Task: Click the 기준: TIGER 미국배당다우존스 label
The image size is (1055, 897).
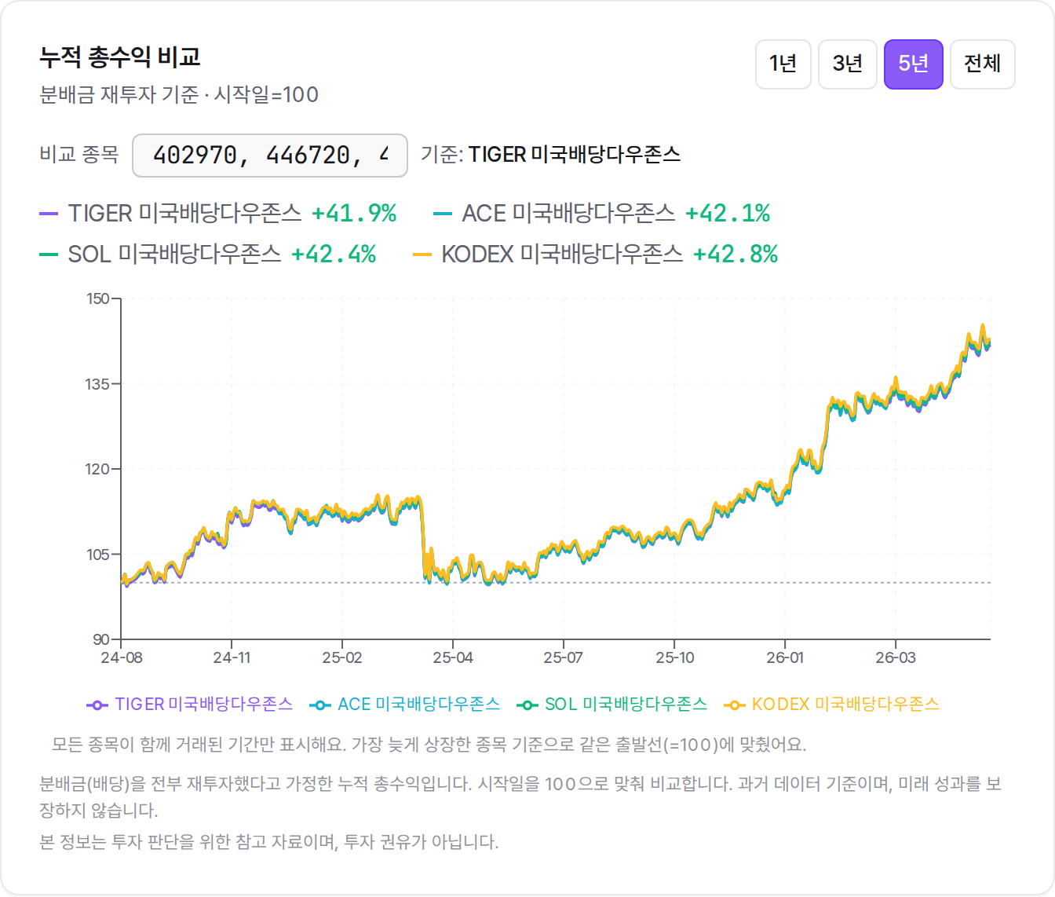Action: [550, 155]
